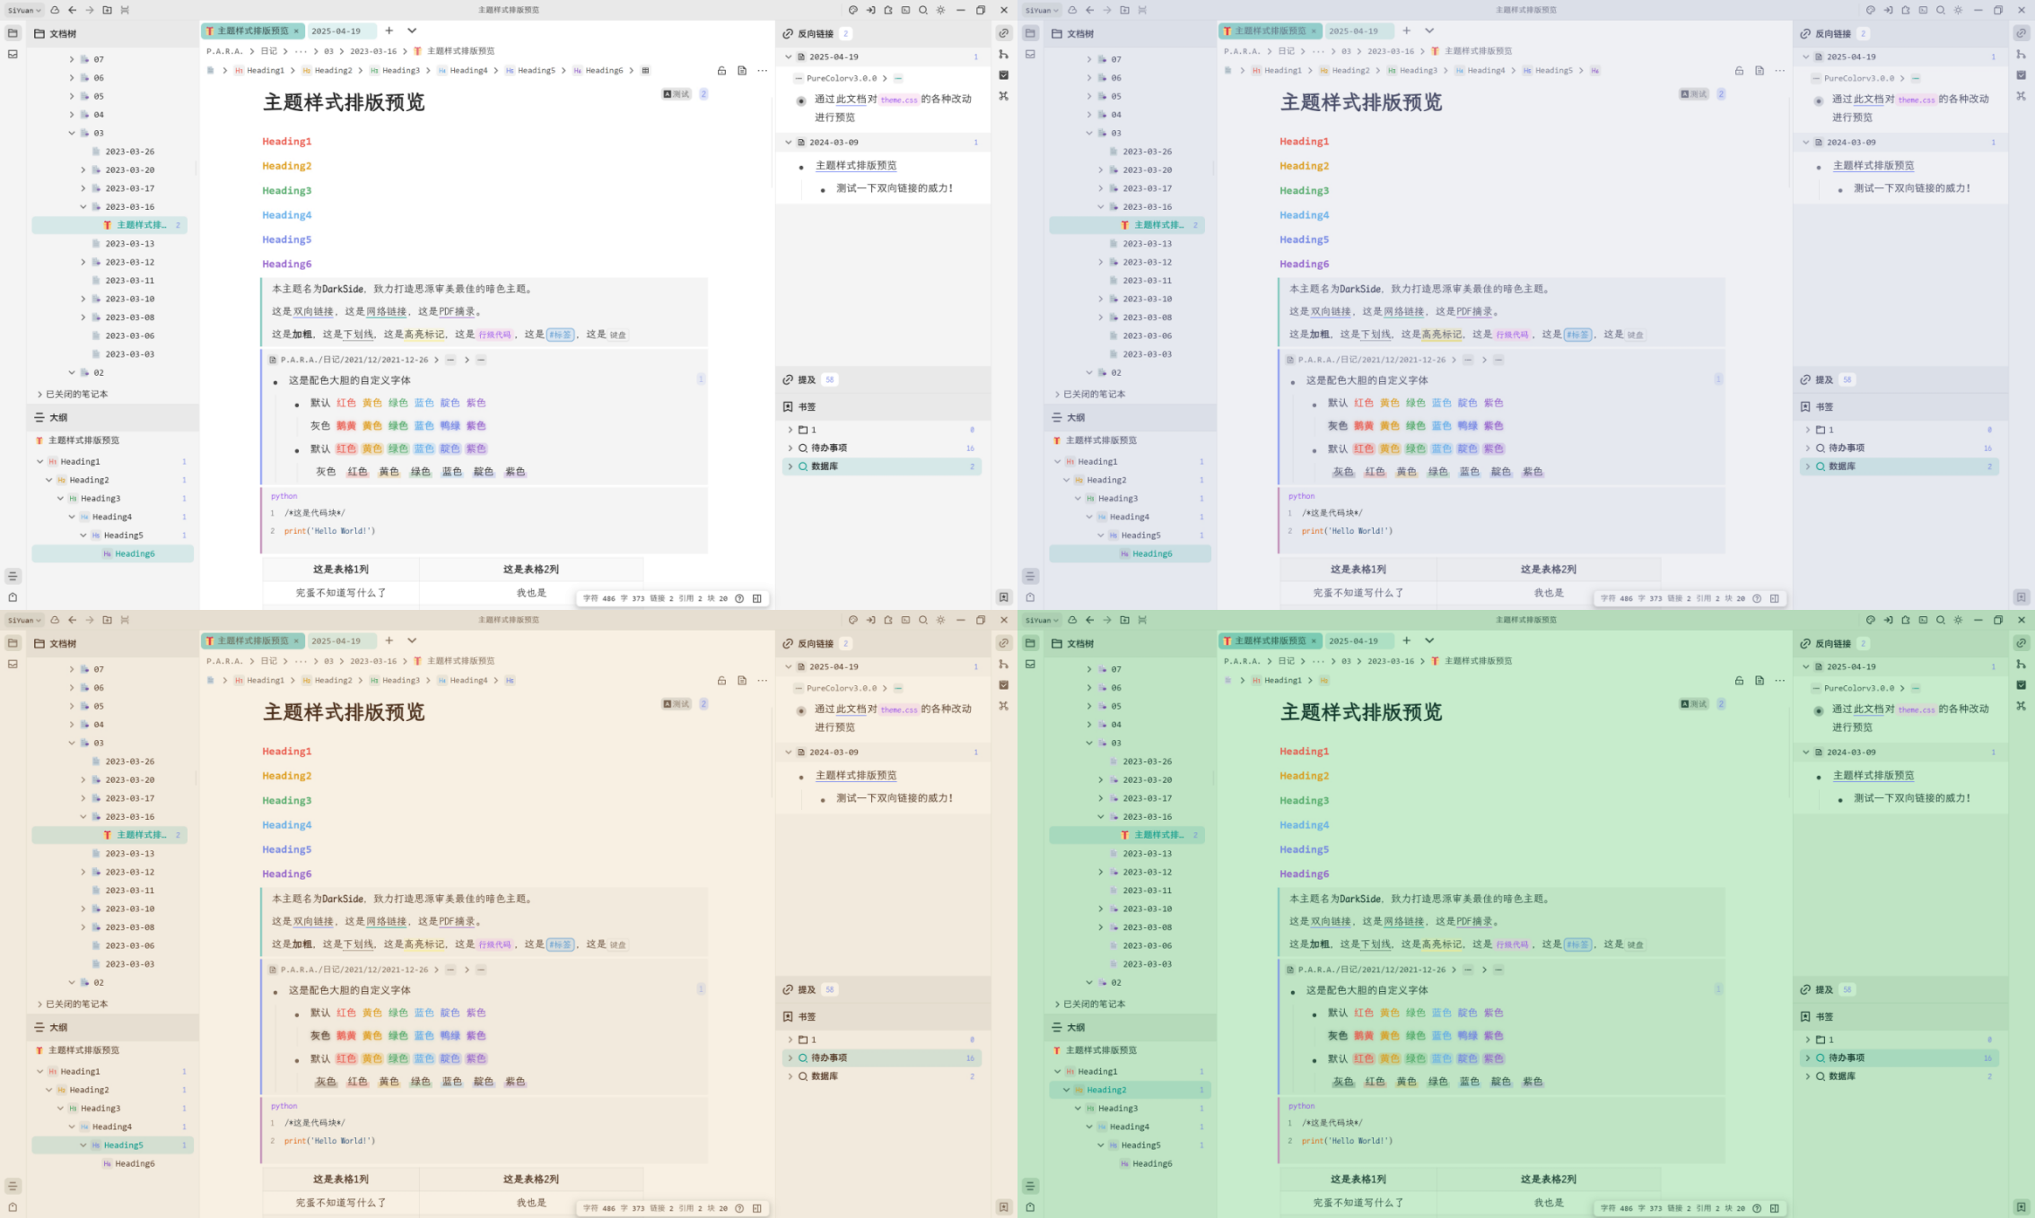Click the outline dock icon at the green window's bottom-left
Screen dimensions: 2035x1218
1030,1186
